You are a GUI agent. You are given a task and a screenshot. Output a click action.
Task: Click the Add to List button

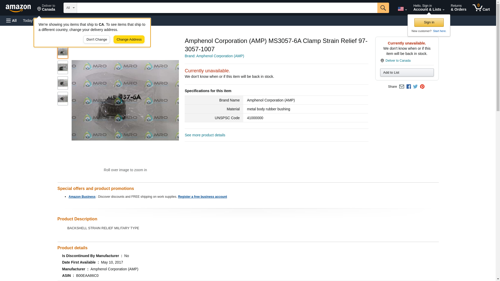pyautogui.click(x=407, y=73)
